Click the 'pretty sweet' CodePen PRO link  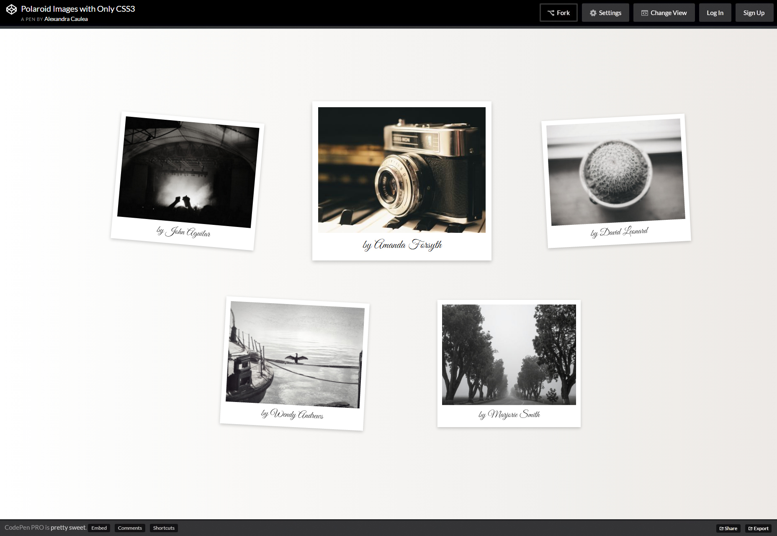67,528
